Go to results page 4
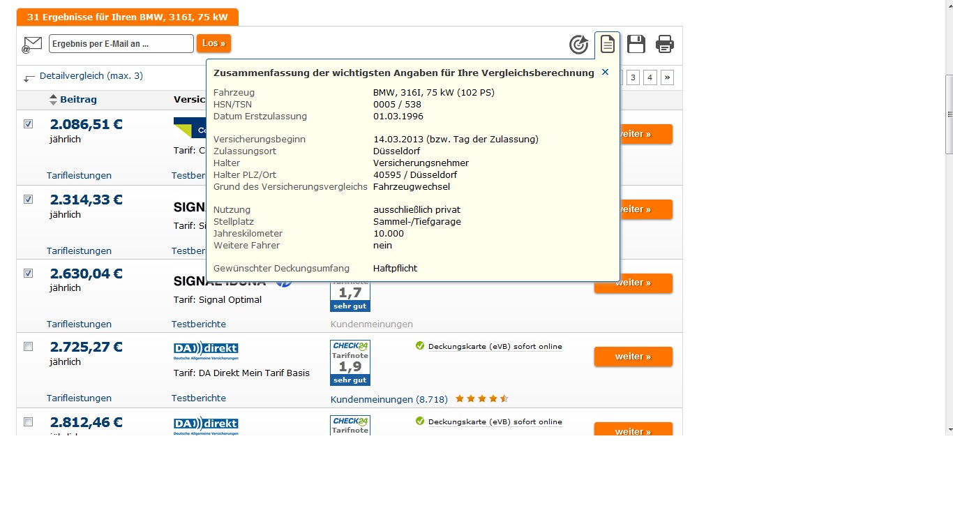Screen dimensions: 953x508 (650, 77)
